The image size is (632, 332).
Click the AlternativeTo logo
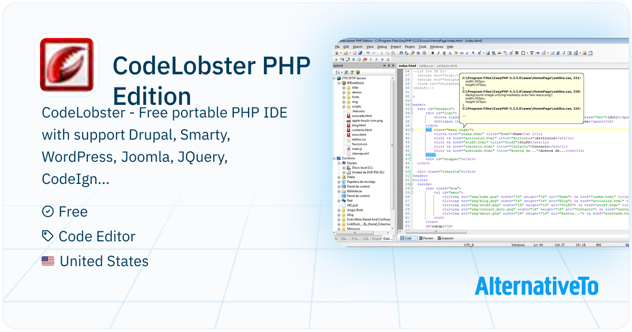[x=536, y=286]
